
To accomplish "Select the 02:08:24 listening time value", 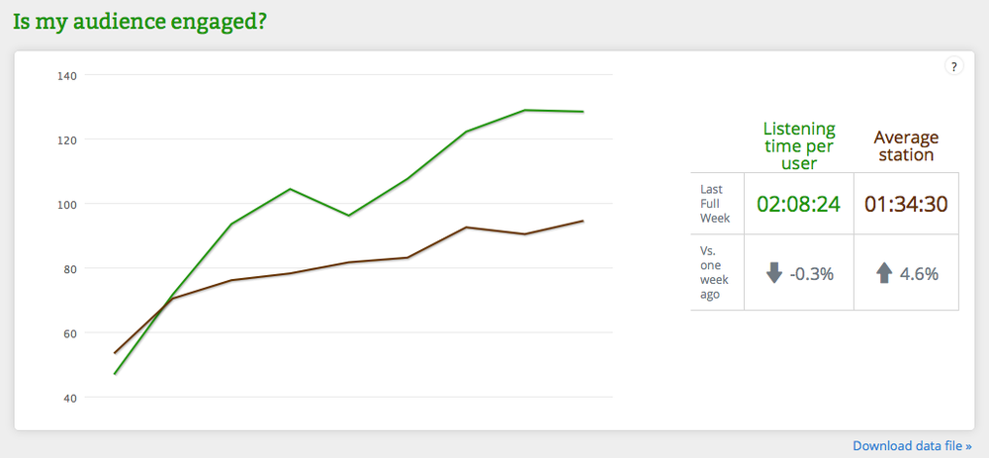I will [x=799, y=205].
